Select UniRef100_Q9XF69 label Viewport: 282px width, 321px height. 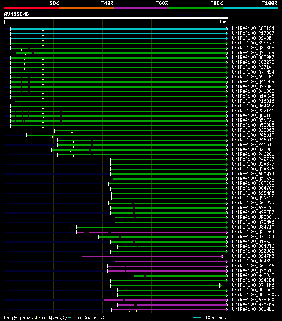tap(253, 52)
